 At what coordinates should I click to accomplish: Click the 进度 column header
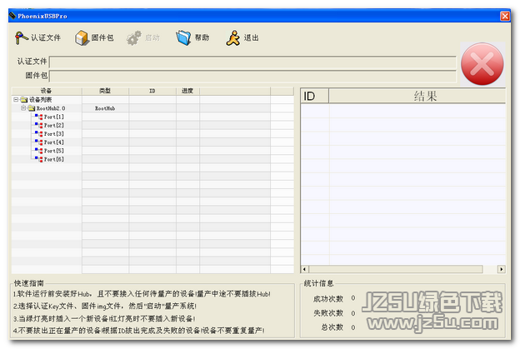pyautogui.click(x=187, y=91)
